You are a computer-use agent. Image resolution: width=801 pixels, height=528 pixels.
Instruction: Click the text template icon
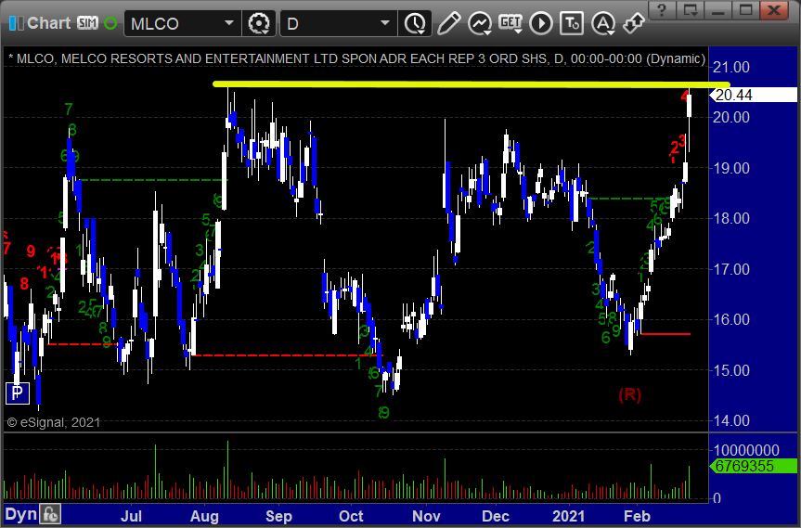[572, 23]
